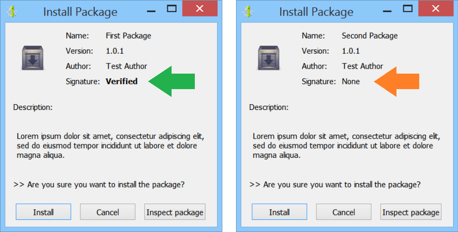Click the green arrow beside Verified signature
Screen dimensions: 458x232
[x=172, y=81]
